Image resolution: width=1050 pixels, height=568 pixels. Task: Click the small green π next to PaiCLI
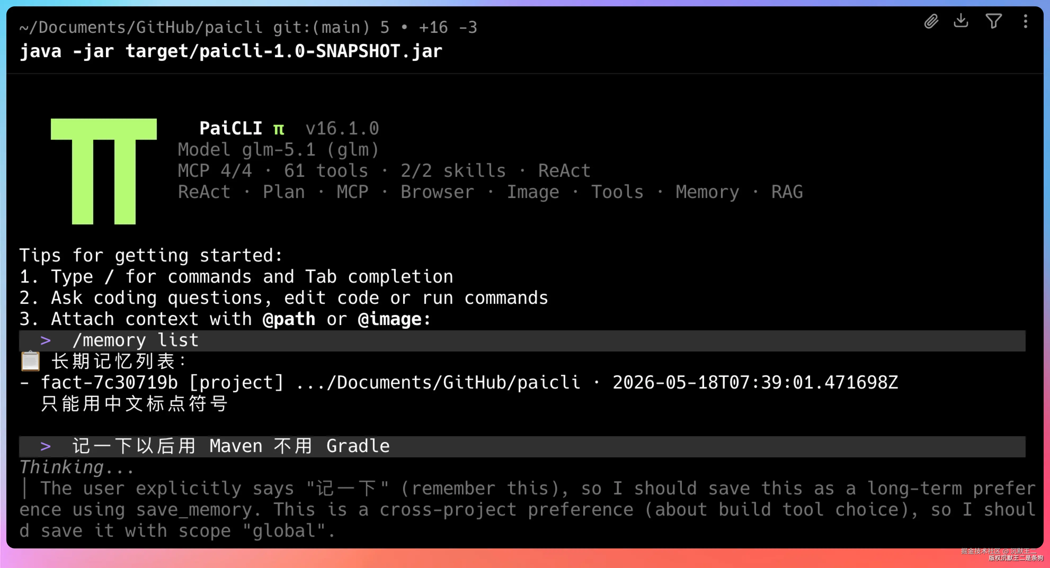(279, 129)
